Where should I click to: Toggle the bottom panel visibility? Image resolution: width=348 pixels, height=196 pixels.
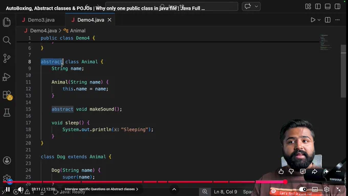coord(328,7)
